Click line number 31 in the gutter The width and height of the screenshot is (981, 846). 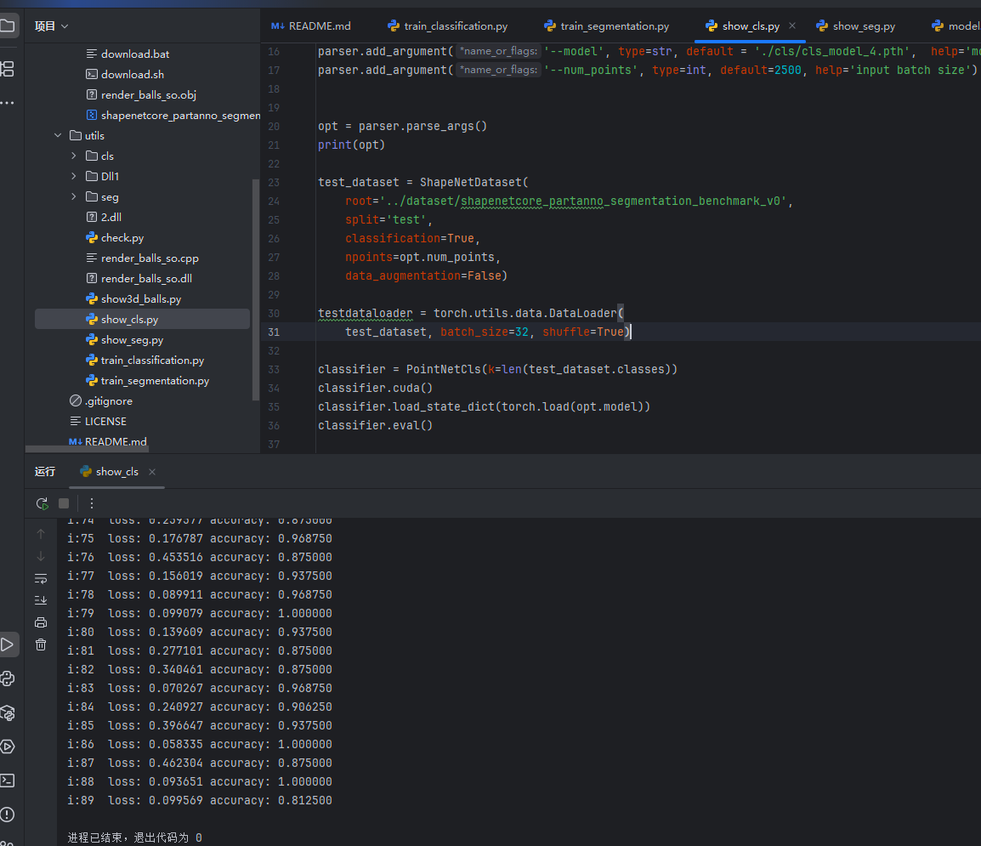(274, 332)
